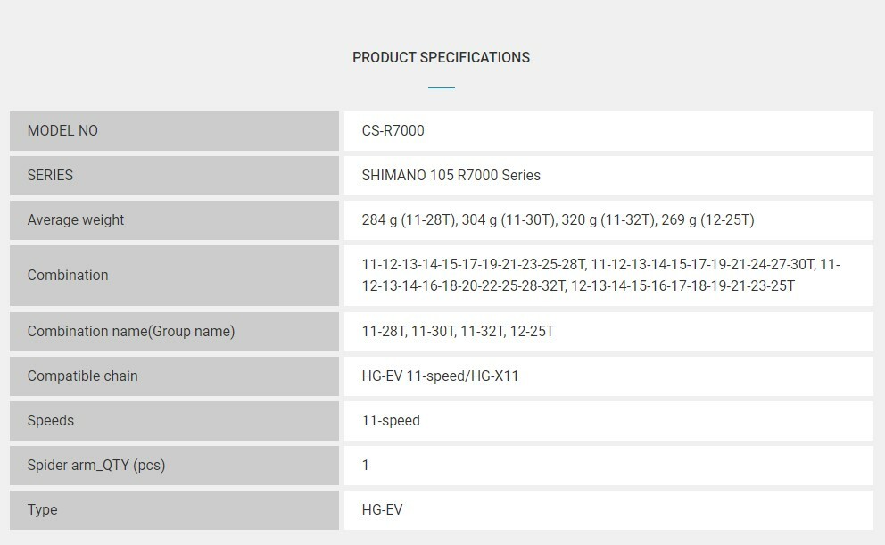
Task: Select the HG-EV 11-speed/HG-X11 chain value
Action: 440,376
